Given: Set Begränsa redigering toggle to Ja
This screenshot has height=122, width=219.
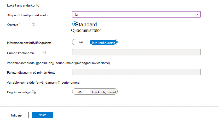Looking at the screenshot, I should click(x=80, y=92).
